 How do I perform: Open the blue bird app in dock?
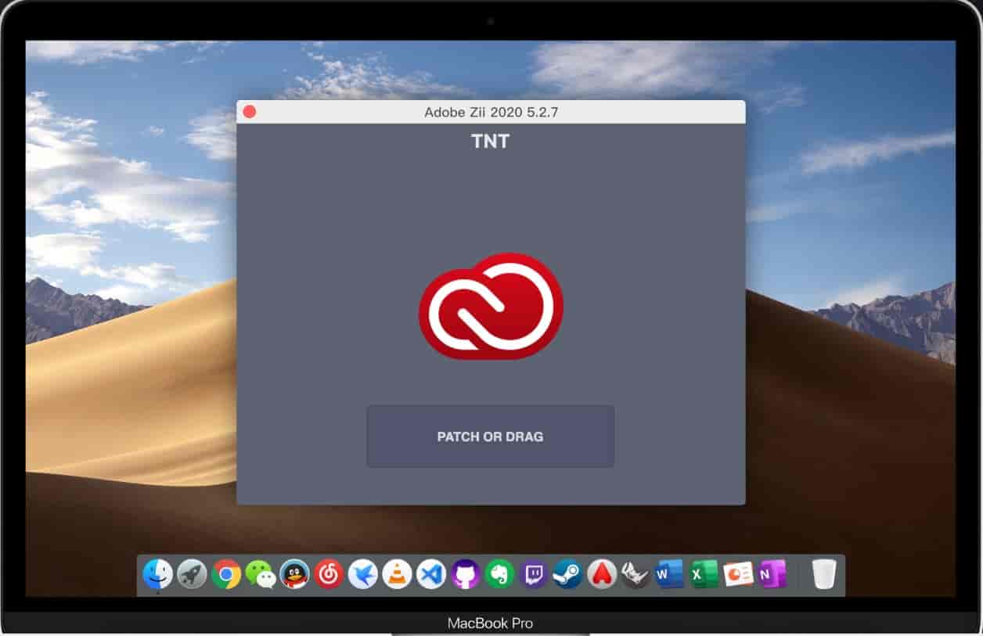(363, 574)
